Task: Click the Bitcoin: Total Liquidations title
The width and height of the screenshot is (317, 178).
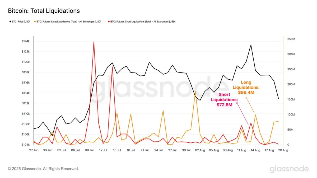Action: tap(44, 11)
